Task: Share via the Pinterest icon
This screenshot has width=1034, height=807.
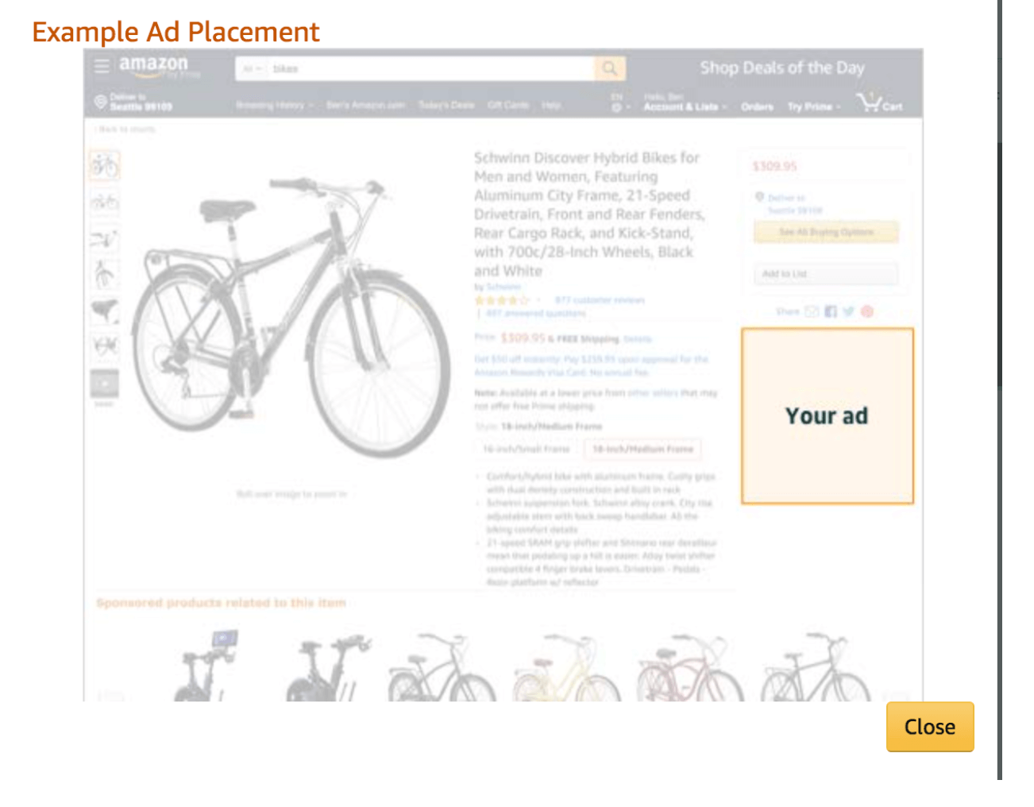Action: [x=867, y=311]
